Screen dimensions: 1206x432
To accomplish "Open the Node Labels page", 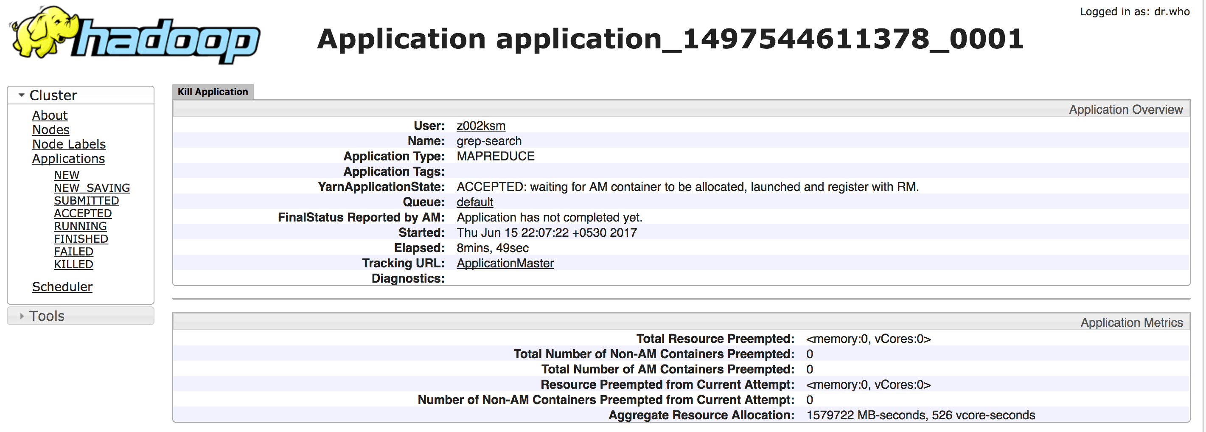I will pos(68,144).
